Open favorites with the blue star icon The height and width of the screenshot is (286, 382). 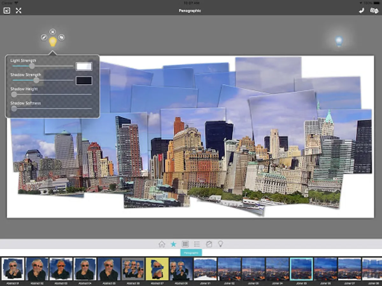(x=173, y=244)
